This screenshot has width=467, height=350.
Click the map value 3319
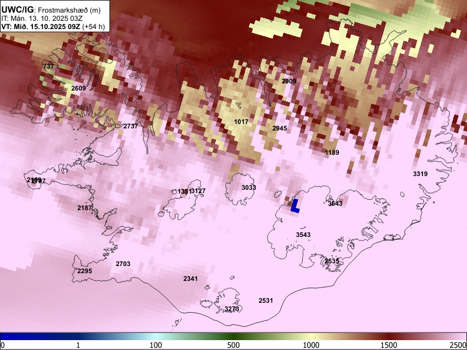[420, 174]
